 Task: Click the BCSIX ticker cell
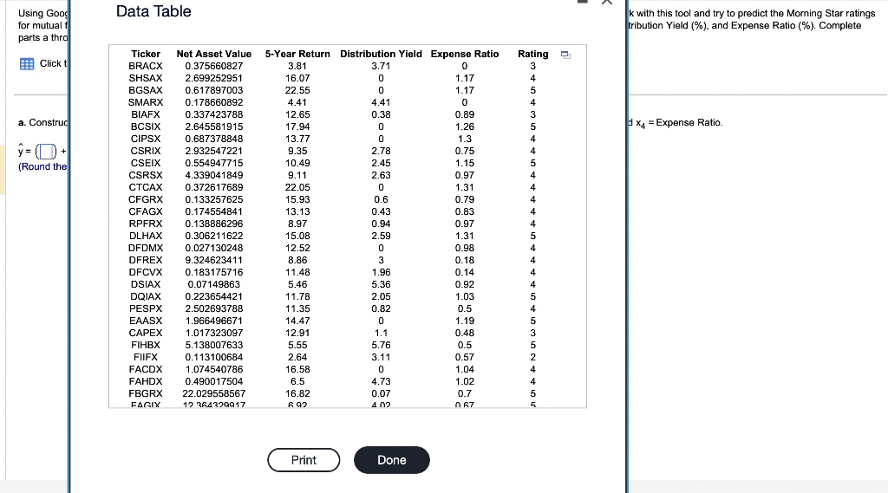click(146, 126)
